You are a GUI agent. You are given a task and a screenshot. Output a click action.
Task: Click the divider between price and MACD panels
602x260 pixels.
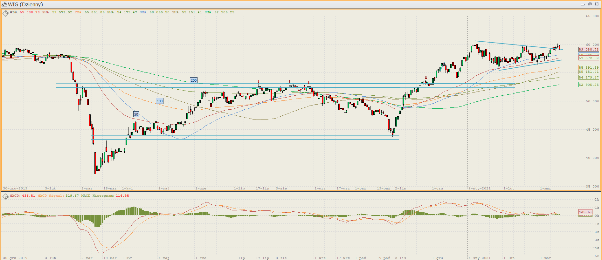pyautogui.click(x=301, y=191)
